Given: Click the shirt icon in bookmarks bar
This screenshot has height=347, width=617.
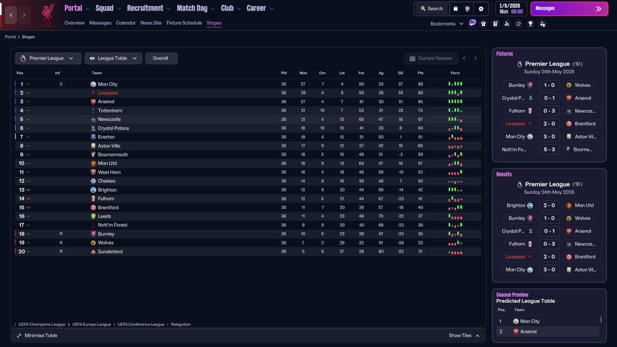Looking at the screenshot, I should point(483,24).
